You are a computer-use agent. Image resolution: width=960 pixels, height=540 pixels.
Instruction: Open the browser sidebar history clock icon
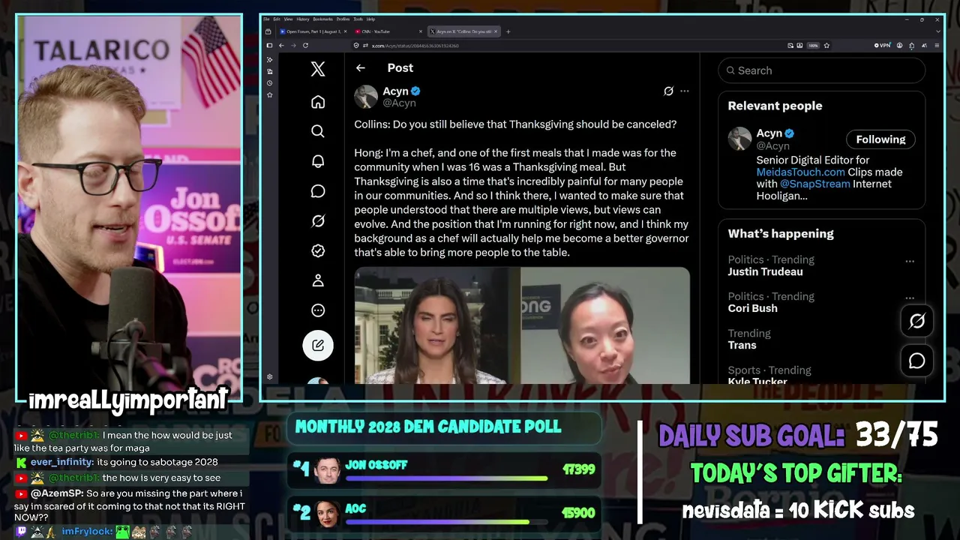click(269, 83)
